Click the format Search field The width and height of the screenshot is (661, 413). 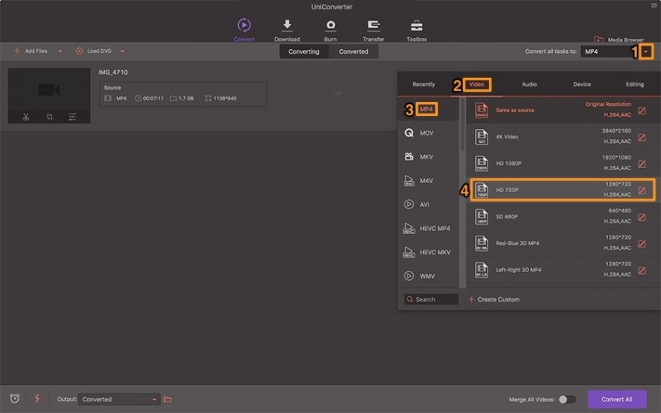coord(431,299)
